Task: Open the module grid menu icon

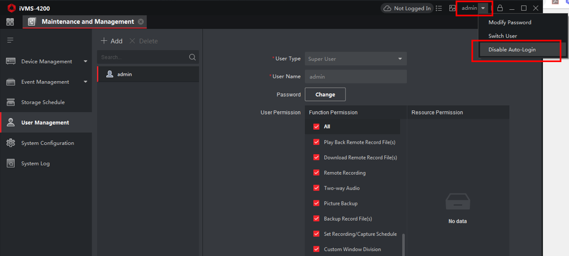Action: click(10, 22)
